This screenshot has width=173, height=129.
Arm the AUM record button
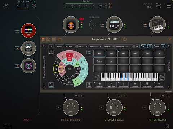pos(34,6)
